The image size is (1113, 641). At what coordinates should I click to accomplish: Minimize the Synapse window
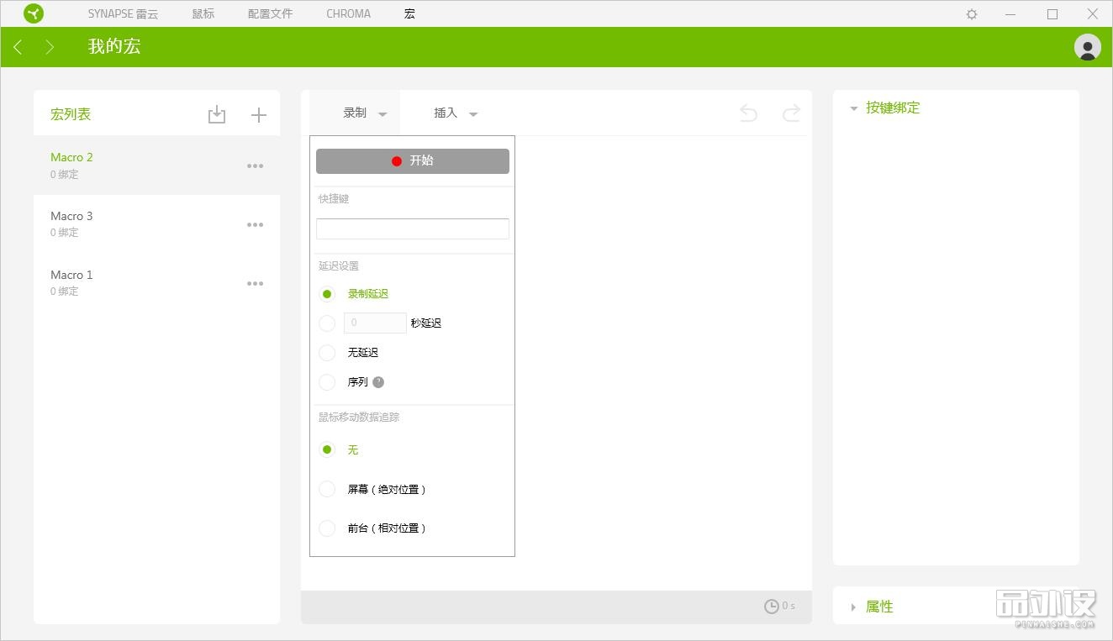click(x=1010, y=14)
